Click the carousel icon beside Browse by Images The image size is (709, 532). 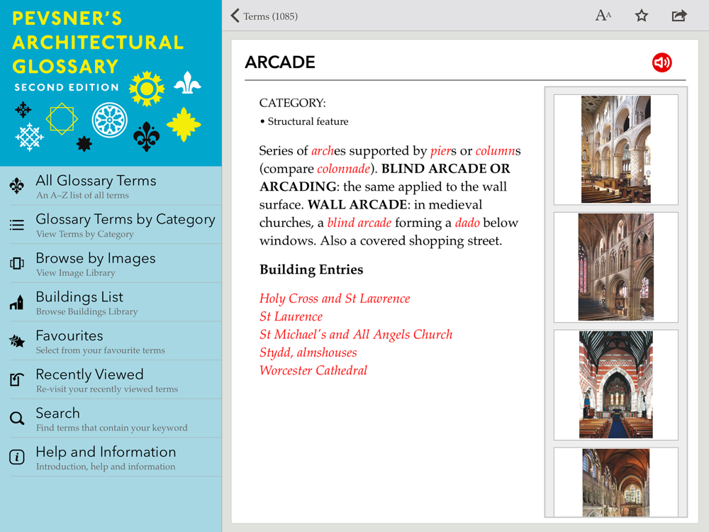pos(17,263)
